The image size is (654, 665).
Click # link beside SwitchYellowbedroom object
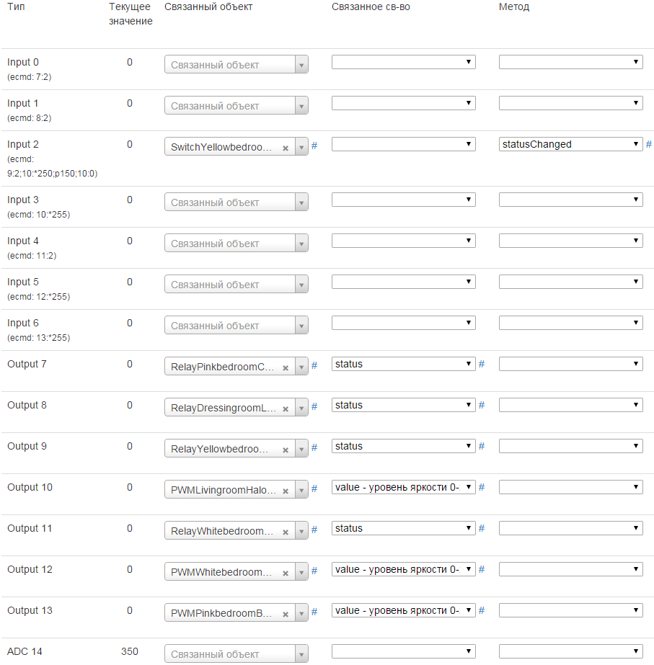pos(314,146)
